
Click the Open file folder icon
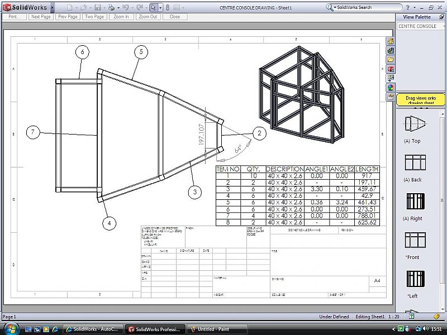[83, 8]
